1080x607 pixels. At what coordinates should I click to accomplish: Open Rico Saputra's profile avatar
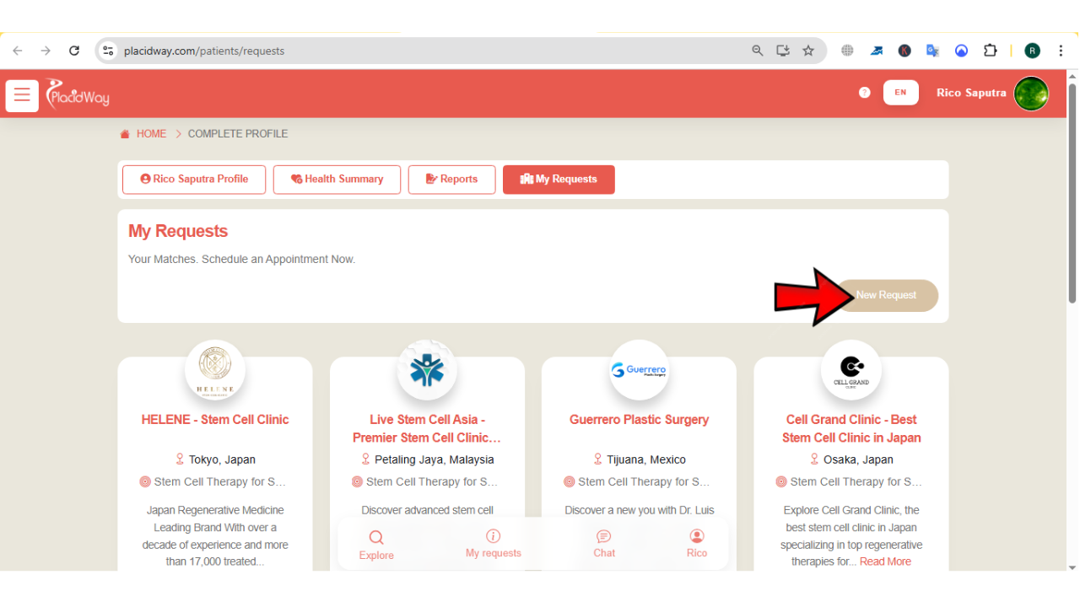(x=1030, y=94)
